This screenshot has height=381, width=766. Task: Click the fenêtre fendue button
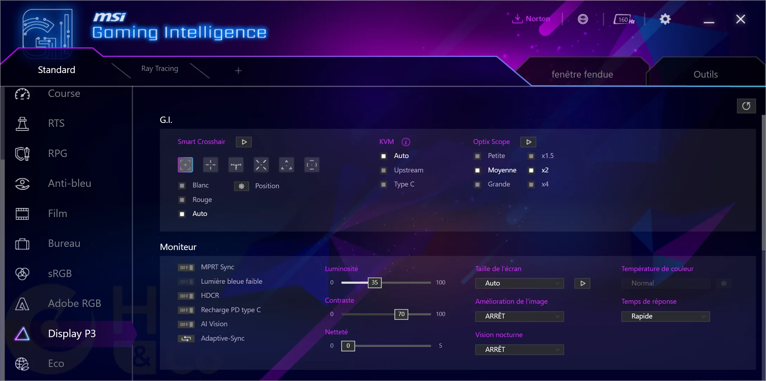click(x=582, y=74)
